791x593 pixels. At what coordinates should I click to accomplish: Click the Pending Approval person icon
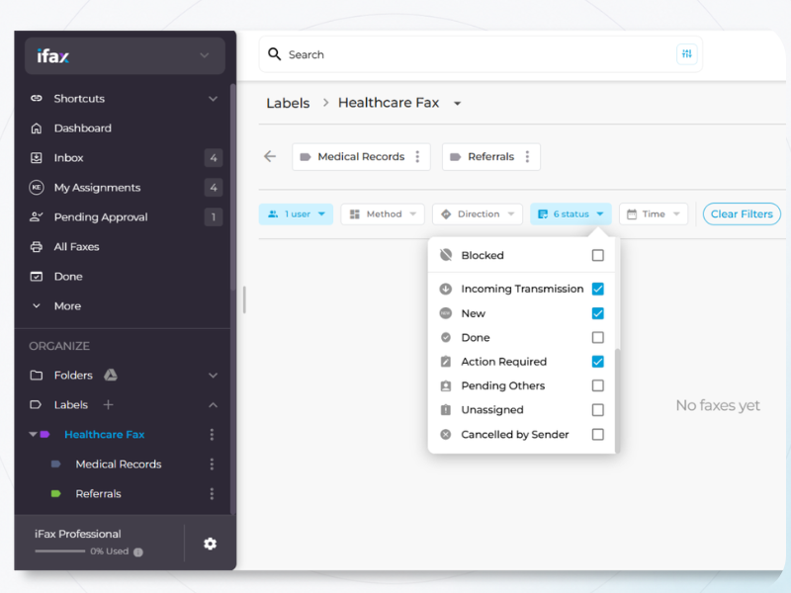[37, 216]
